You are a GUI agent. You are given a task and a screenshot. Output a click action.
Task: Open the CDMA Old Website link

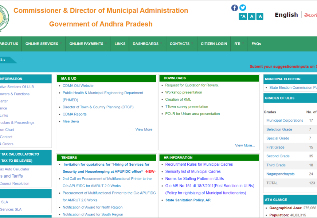click(78, 86)
